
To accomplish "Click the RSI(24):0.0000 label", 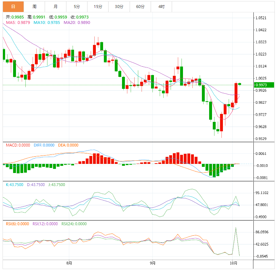I will click(74, 224).
